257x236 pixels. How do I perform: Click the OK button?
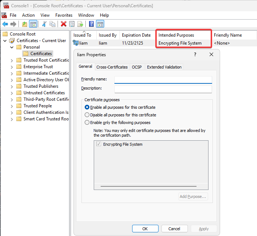pyautogui.click(x=145, y=229)
